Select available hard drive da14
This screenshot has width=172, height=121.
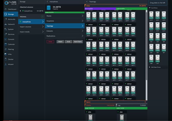[157, 27]
